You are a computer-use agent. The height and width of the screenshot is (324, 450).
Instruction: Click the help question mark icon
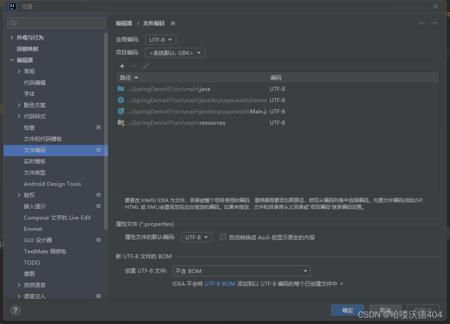tap(15, 310)
